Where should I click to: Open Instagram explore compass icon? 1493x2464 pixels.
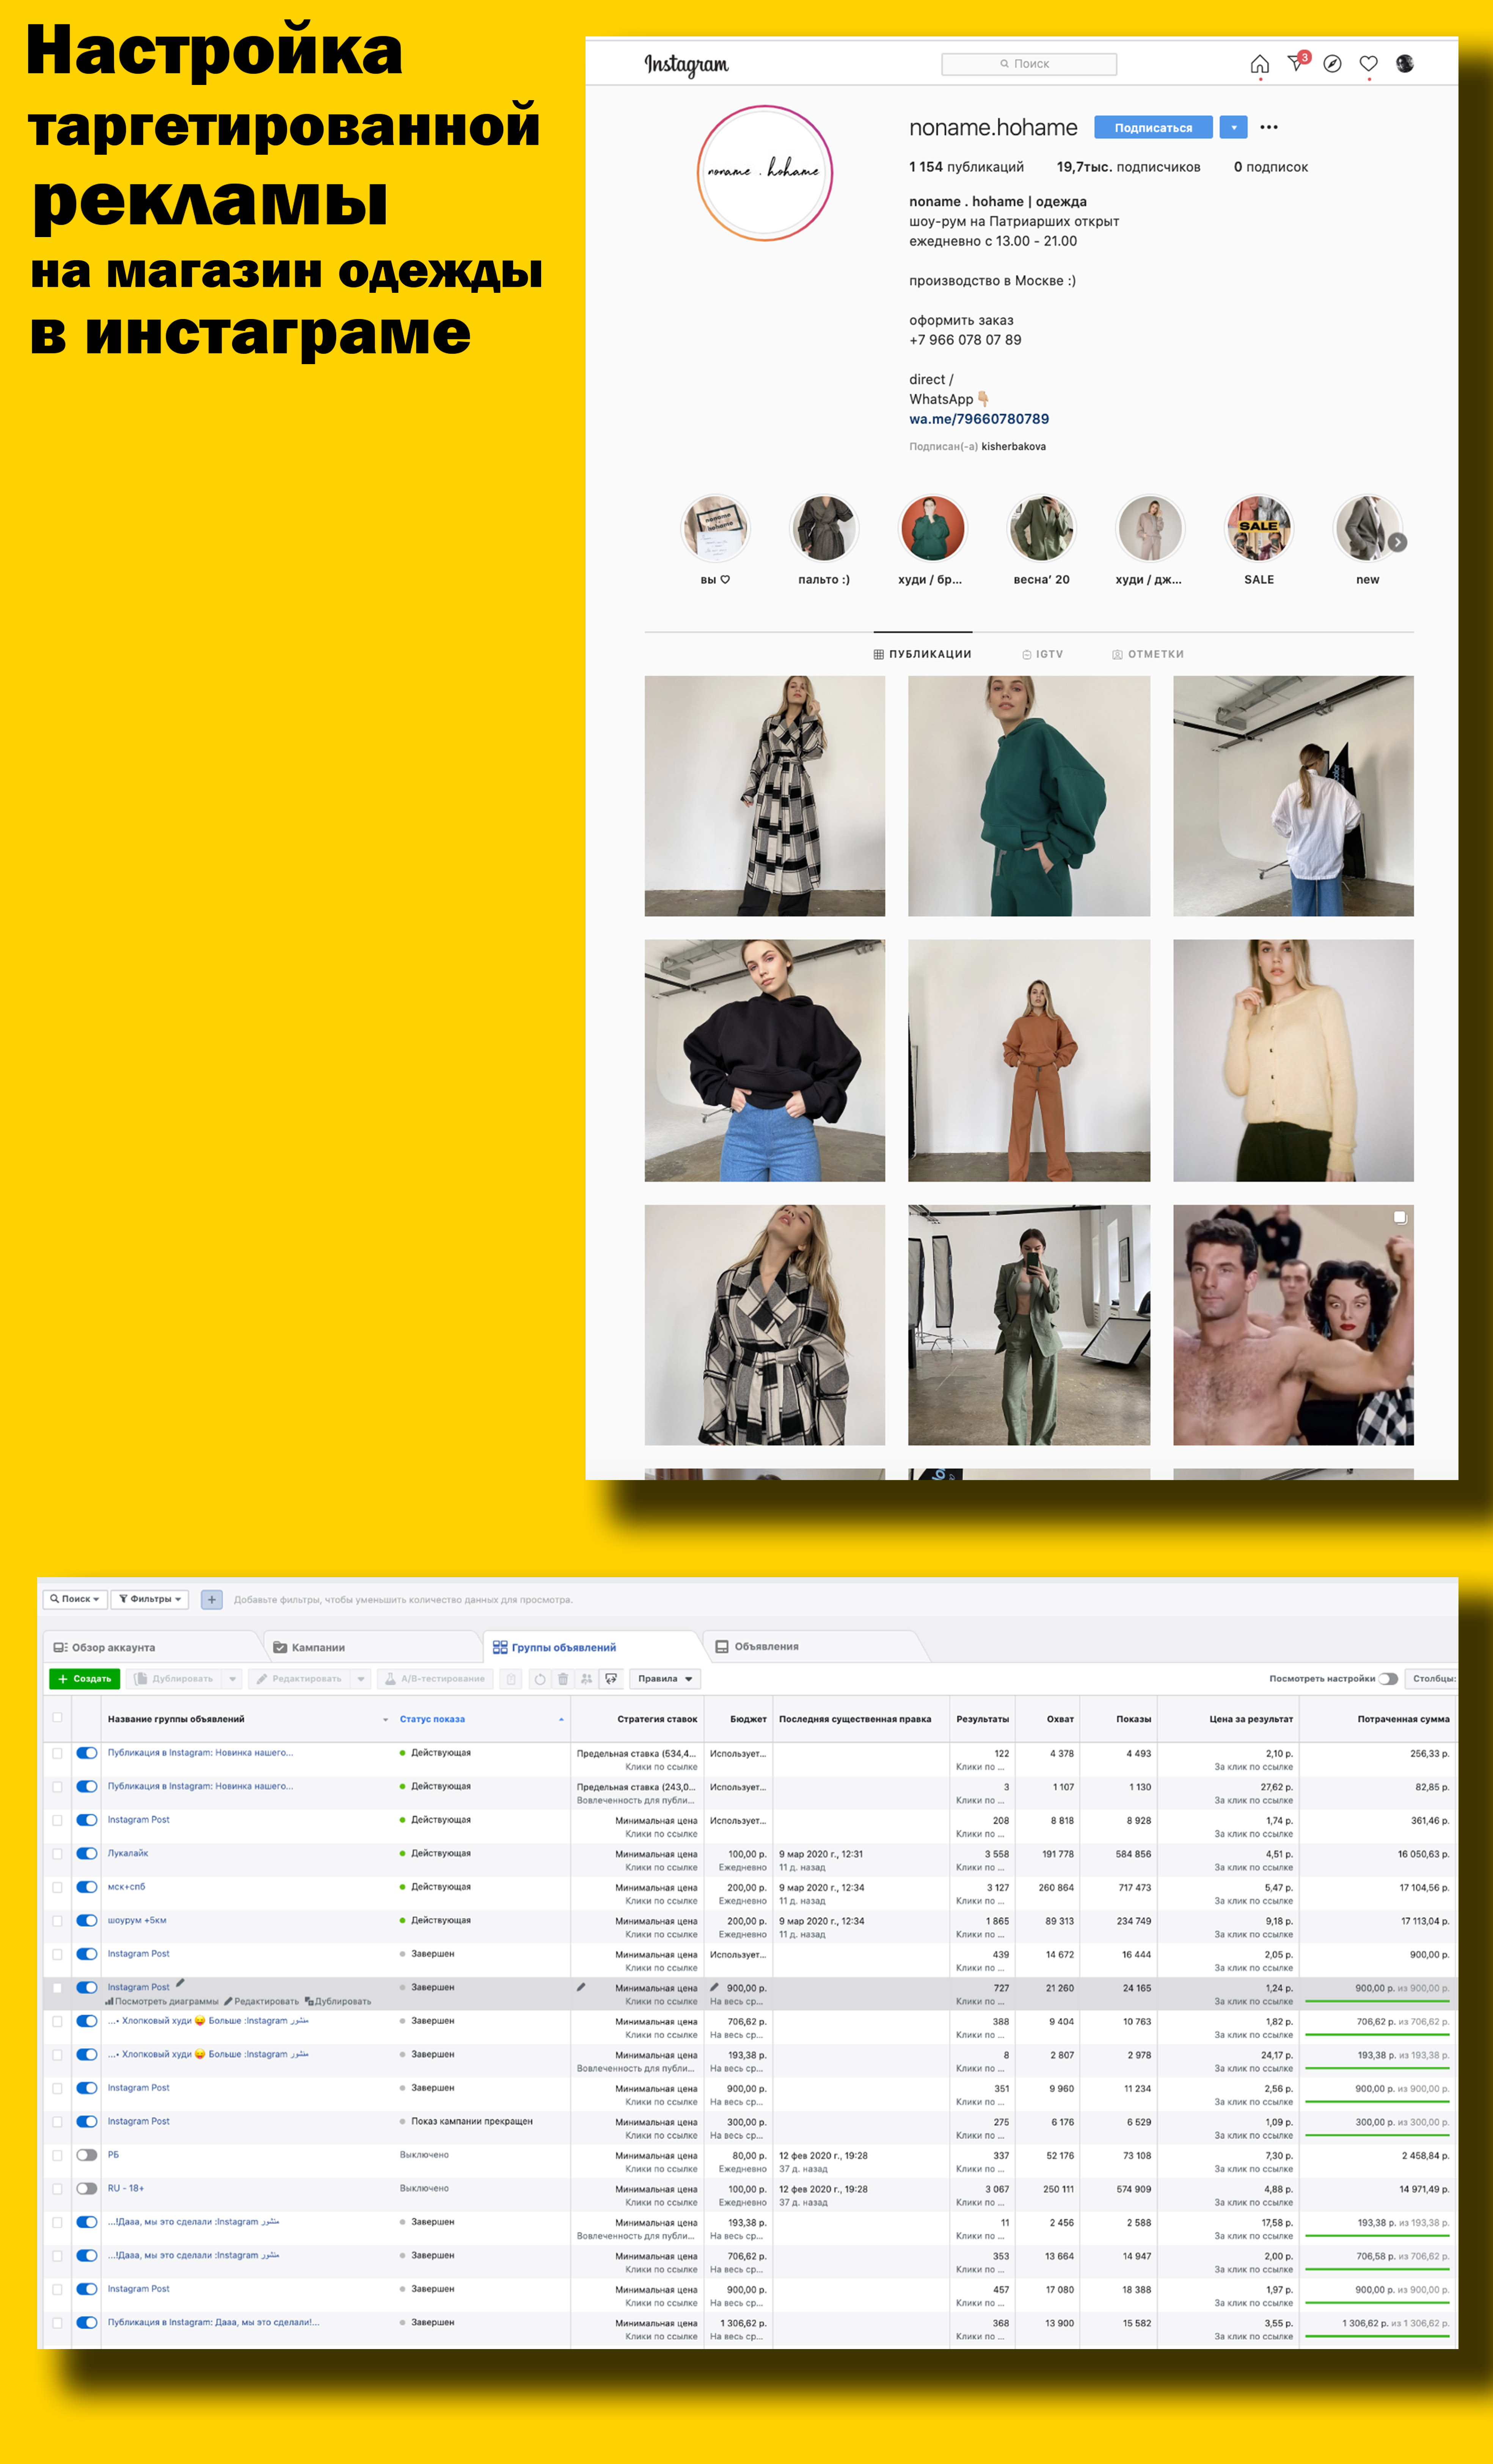[x=1332, y=64]
